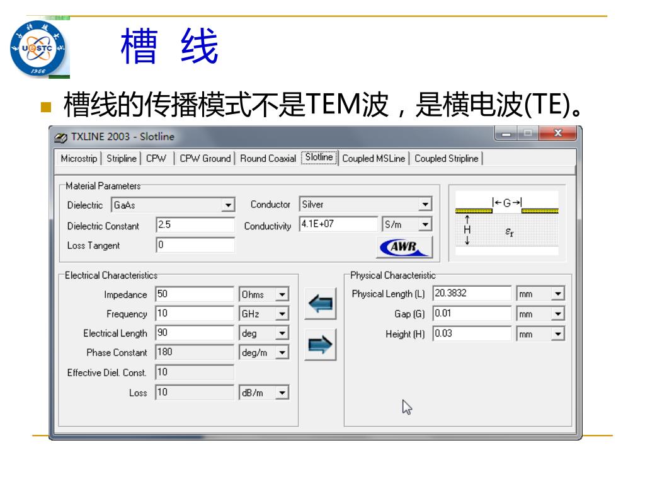The width and height of the screenshot is (645, 484).
Task: Click the Loss Tangent input field
Action: pos(195,245)
